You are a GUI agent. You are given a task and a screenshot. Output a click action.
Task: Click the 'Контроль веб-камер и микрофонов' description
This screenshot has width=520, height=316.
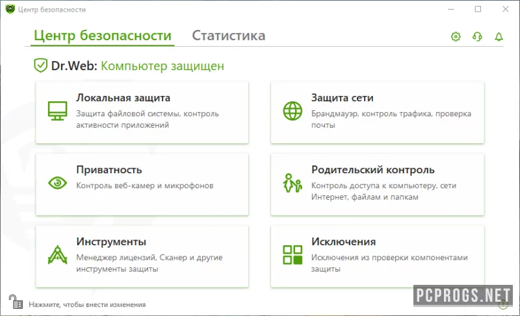pos(144,186)
